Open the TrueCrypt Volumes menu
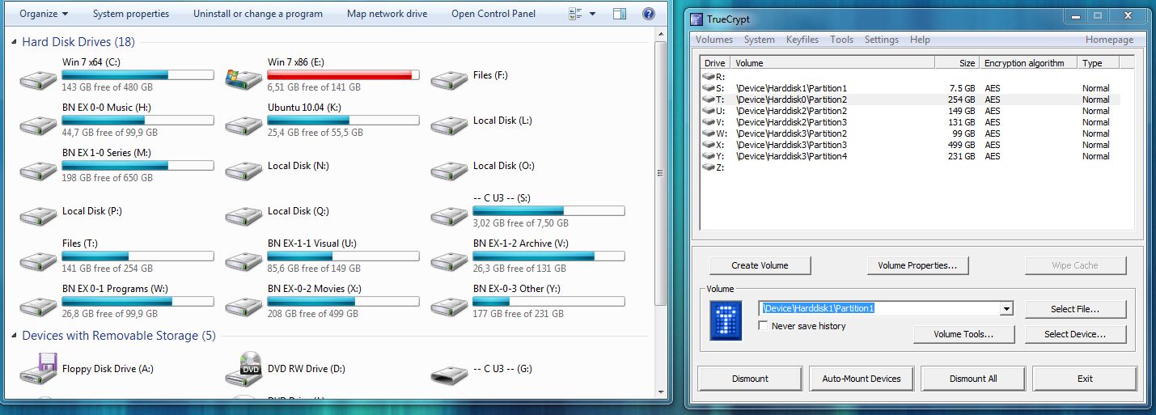Screen dimensions: 1156x415 pos(714,40)
